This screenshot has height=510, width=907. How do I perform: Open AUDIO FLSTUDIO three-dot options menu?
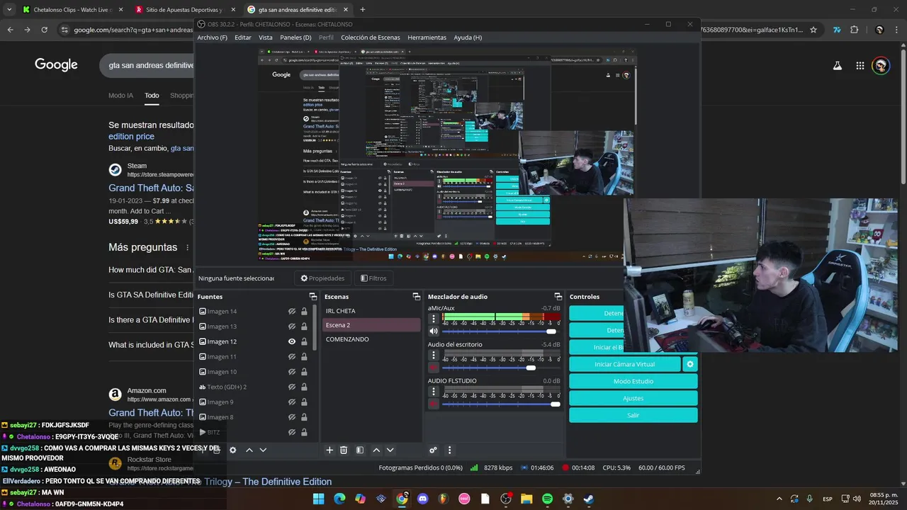point(434,392)
